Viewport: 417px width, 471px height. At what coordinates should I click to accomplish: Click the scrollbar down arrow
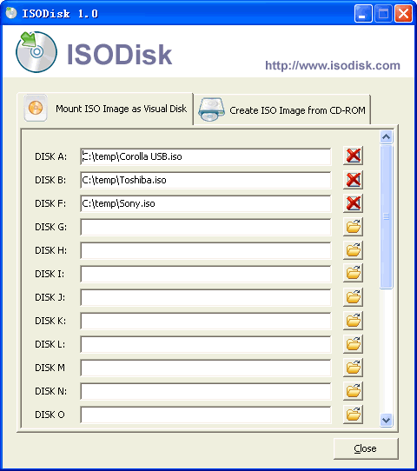386,420
